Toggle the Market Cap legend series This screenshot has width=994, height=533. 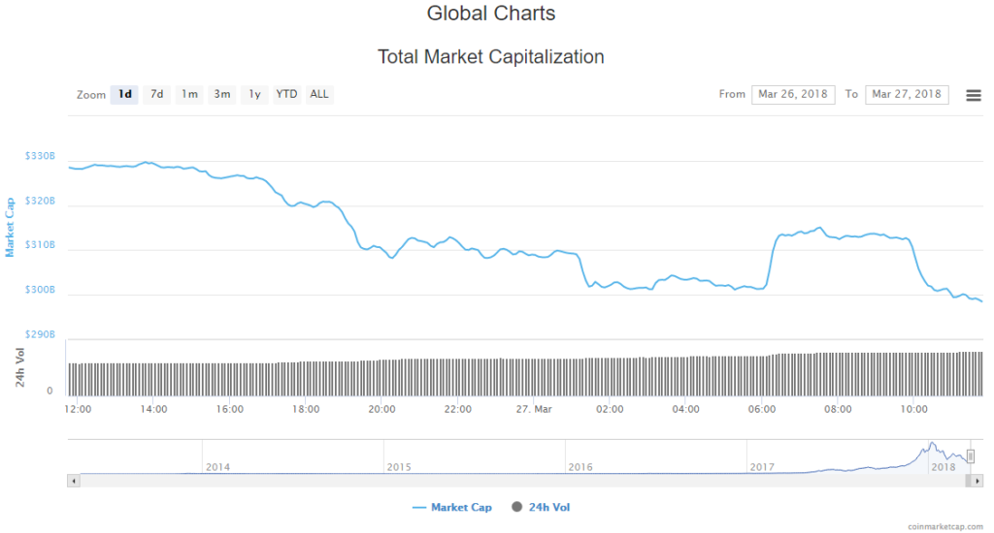[x=452, y=507]
